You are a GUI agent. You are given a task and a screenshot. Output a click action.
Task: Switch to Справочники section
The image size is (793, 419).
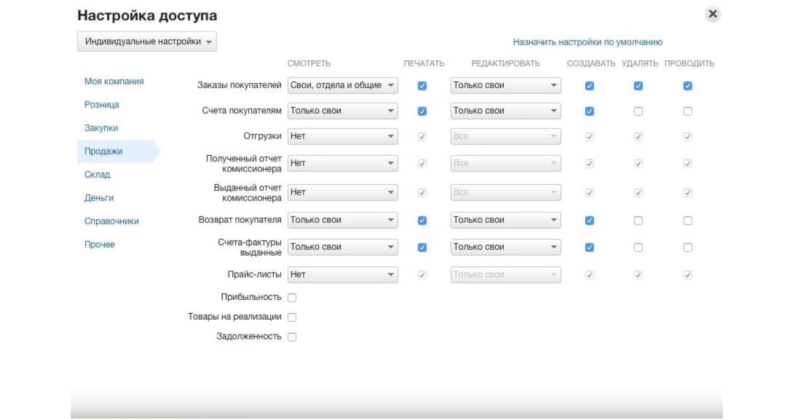[x=112, y=221]
